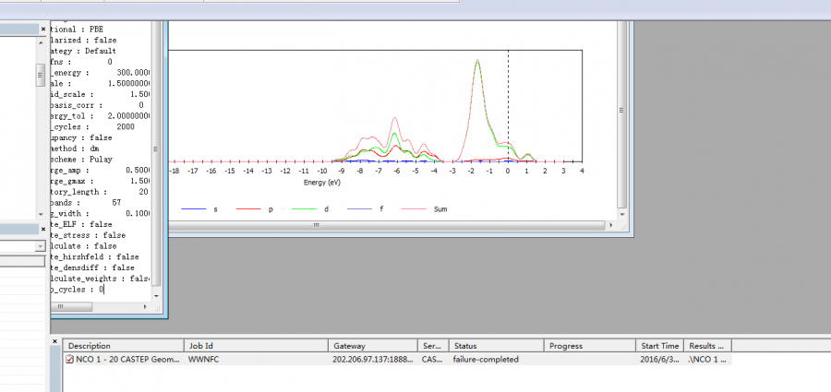
Task: Click the 'te_ELF : false' line
Action: (x=81, y=225)
